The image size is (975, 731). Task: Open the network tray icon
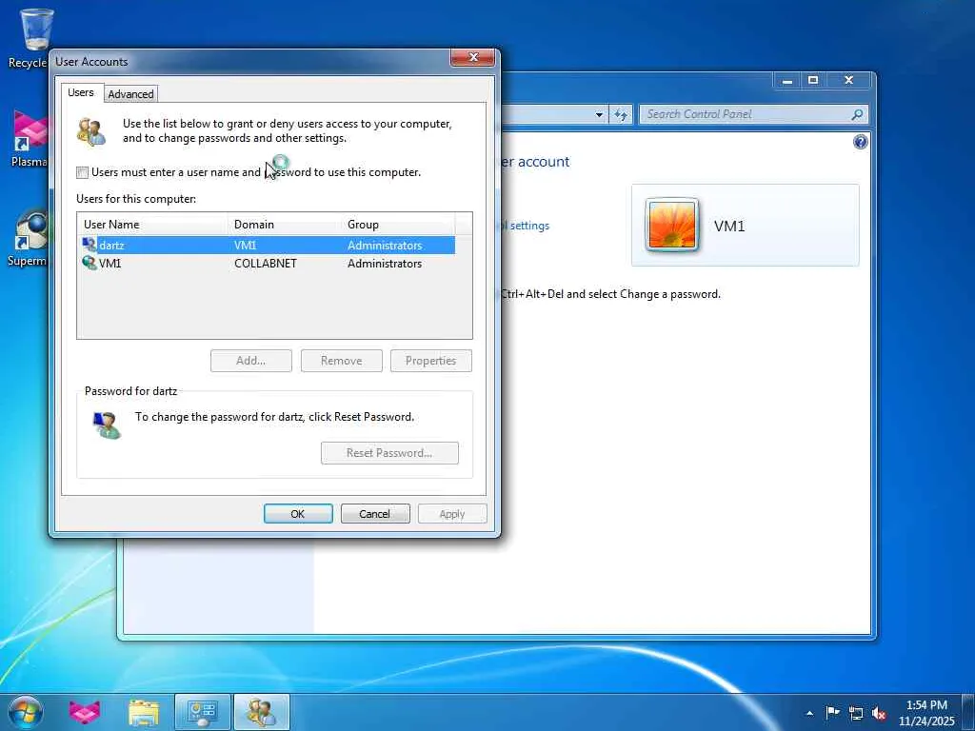[x=856, y=713]
